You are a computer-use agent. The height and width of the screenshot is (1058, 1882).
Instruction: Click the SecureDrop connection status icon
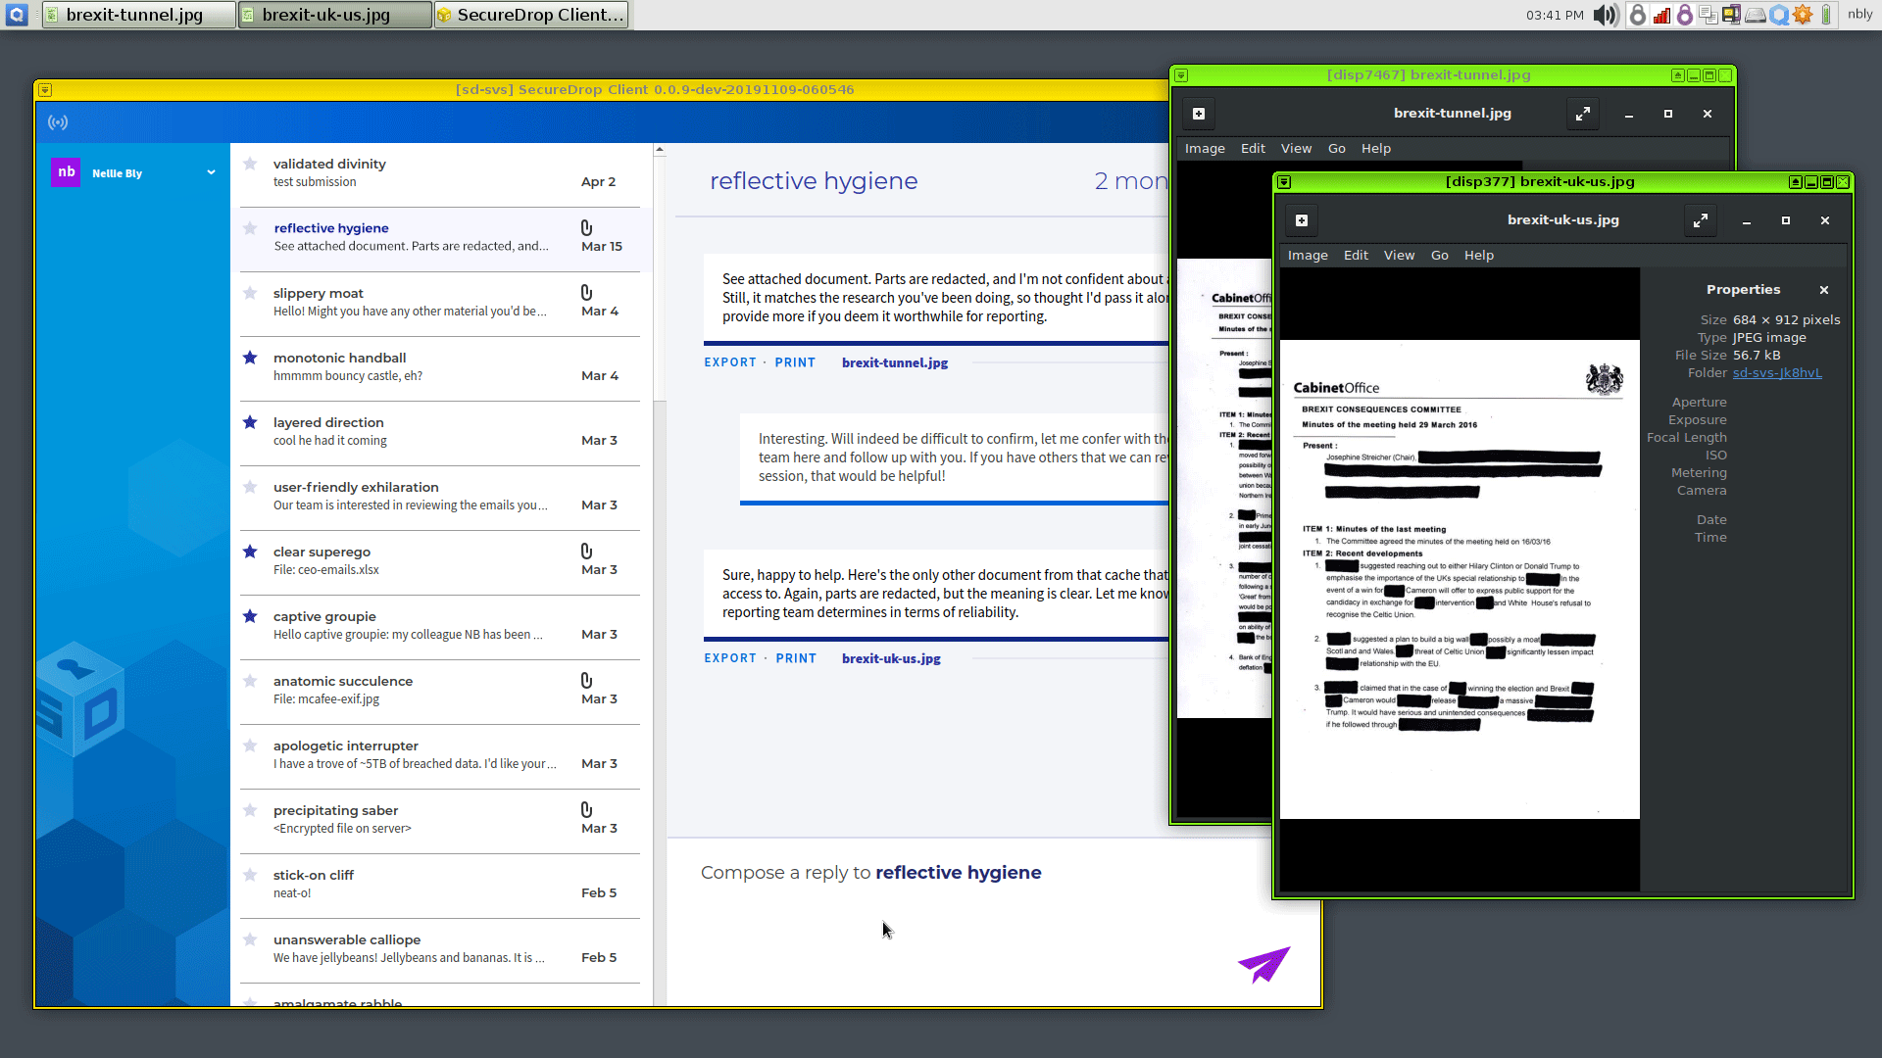tap(57, 121)
